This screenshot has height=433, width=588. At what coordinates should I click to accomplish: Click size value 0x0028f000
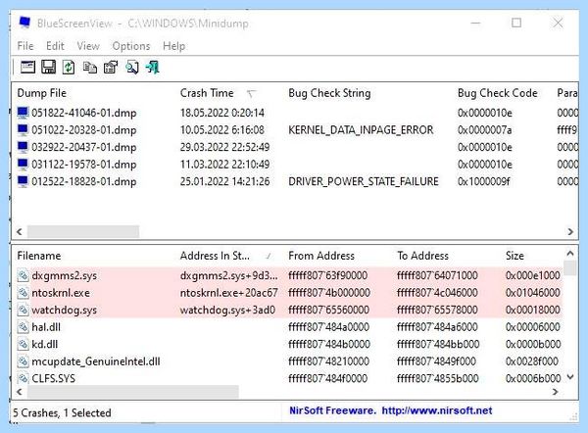[x=532, y=361]
